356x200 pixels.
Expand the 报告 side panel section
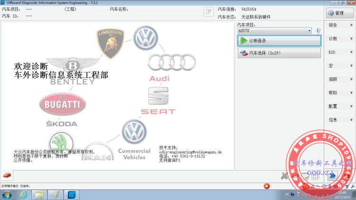[x=340, y=25]
